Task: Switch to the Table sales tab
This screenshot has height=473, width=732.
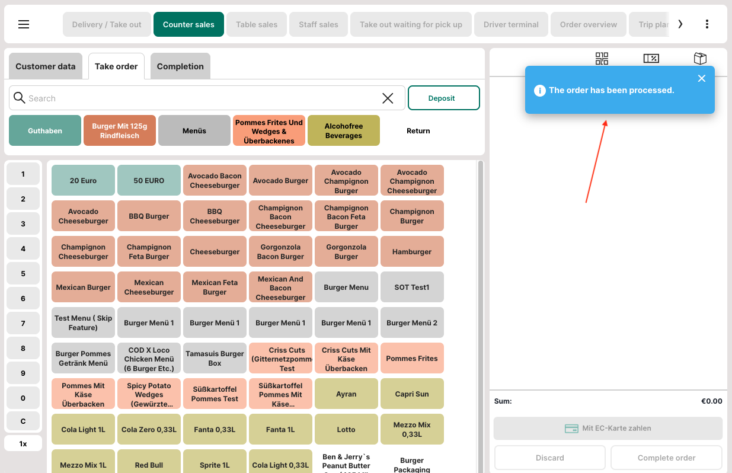Action: tap(256, 24)
